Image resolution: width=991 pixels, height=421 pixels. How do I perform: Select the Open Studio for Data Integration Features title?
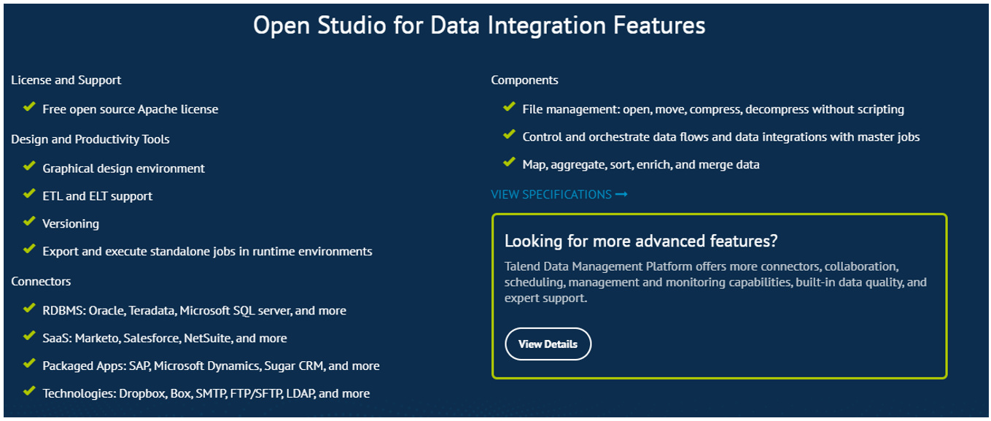pos(480,24)
